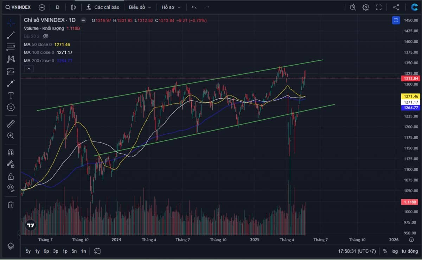This screenshot has width=422, height=260.
Task: Click the Chỉ số VNINDEX · 1D chart title
Action: pyautogui.click(x=50, y=20)
